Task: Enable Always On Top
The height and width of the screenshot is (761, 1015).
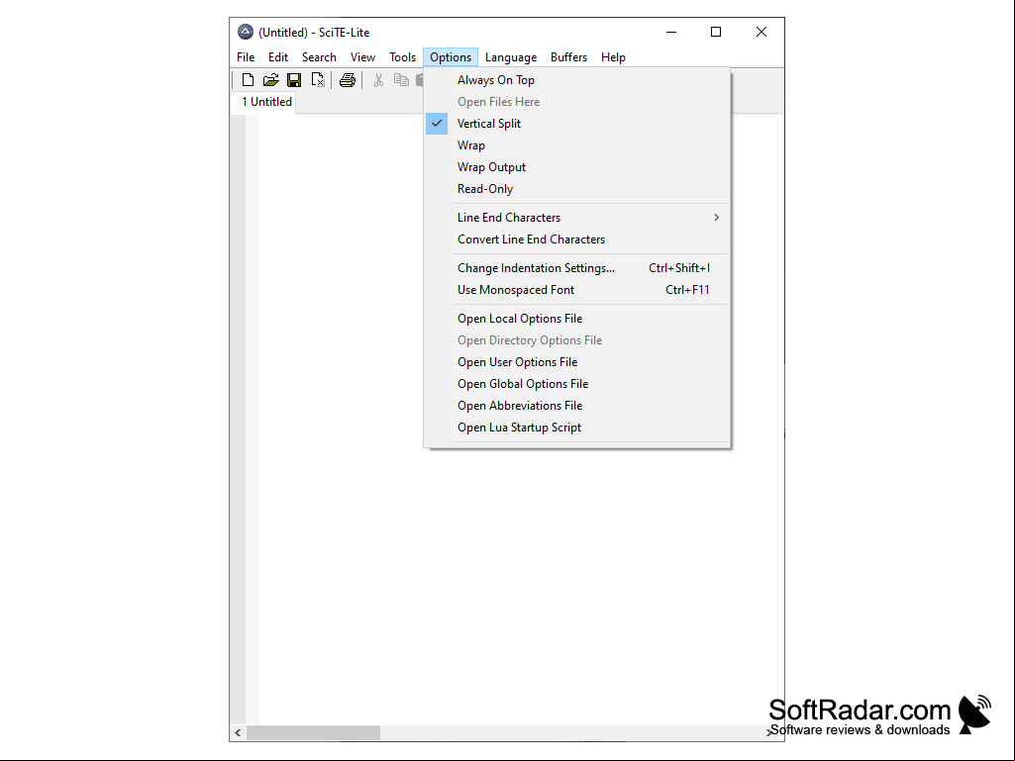Action: 577,80
